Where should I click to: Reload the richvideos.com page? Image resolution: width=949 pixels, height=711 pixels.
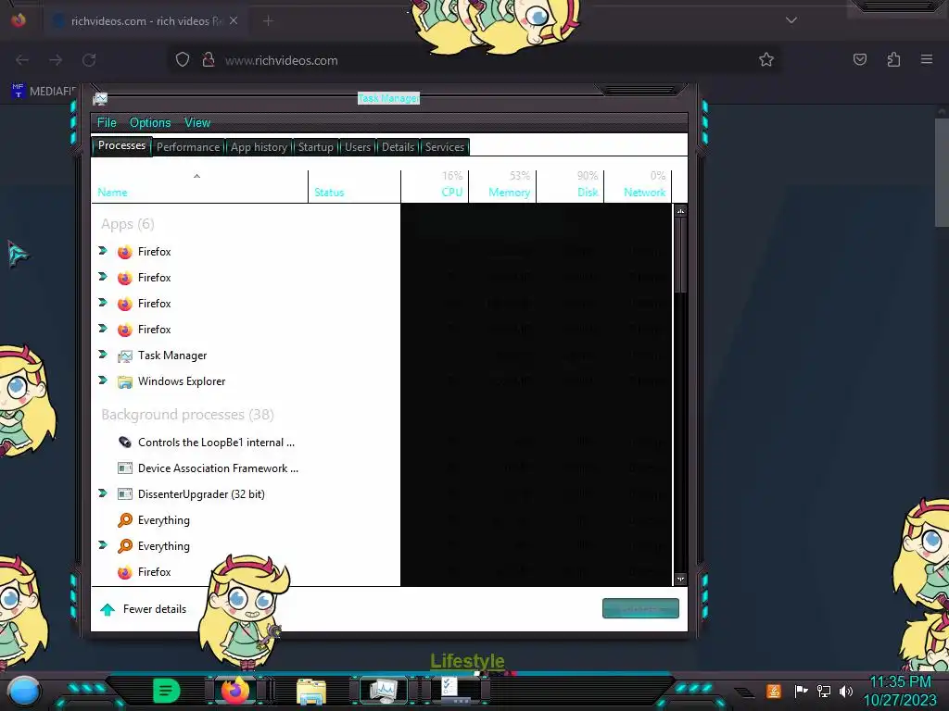[x=89, y=60]
